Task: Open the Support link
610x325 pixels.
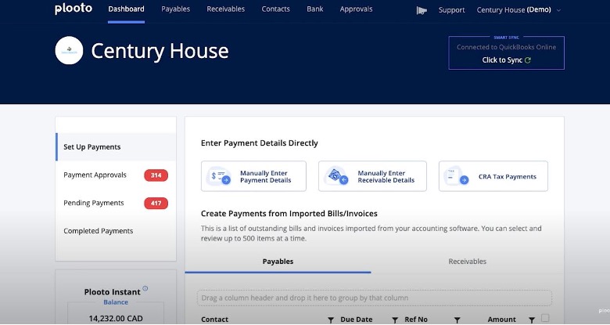Action: click(x=452, y=10)
